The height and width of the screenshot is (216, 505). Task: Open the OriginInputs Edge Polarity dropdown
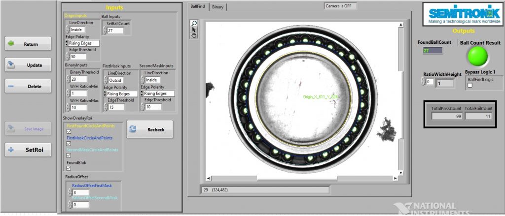pyautogui.click(x=67, y=43)
